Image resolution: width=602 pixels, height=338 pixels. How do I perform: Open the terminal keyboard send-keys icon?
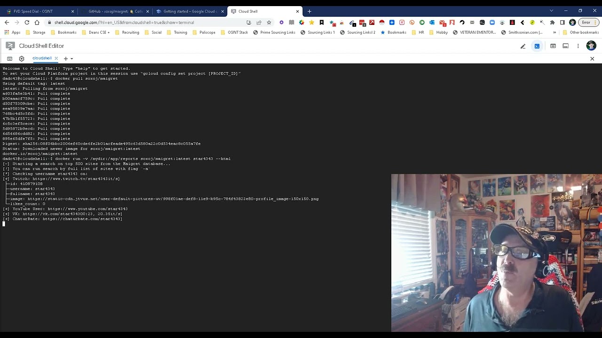click(9, 59)
